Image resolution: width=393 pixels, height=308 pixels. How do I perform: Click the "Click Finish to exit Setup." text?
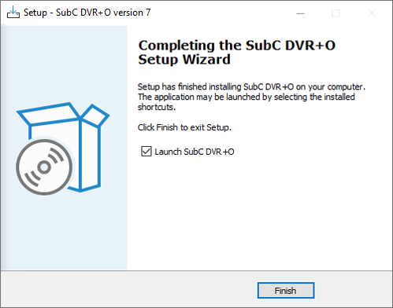pos(184,127)
